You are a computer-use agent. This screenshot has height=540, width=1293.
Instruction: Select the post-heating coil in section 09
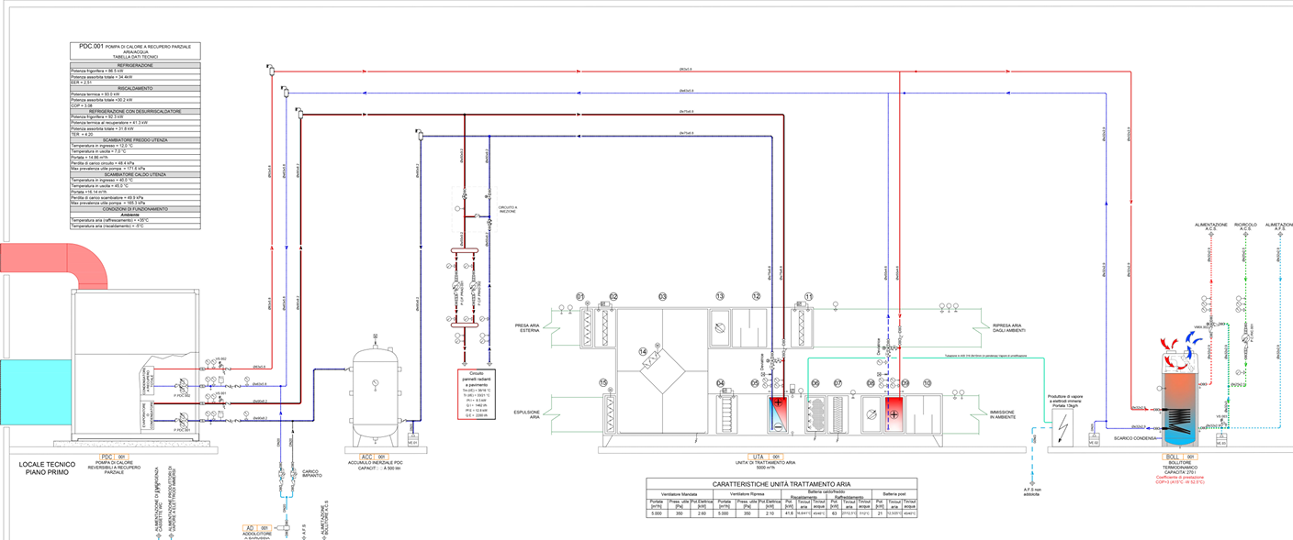pos(895,414)
